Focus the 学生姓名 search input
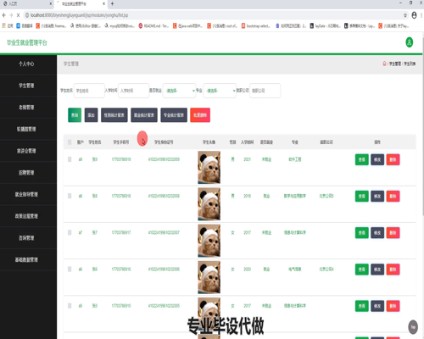 click(89, 91)
